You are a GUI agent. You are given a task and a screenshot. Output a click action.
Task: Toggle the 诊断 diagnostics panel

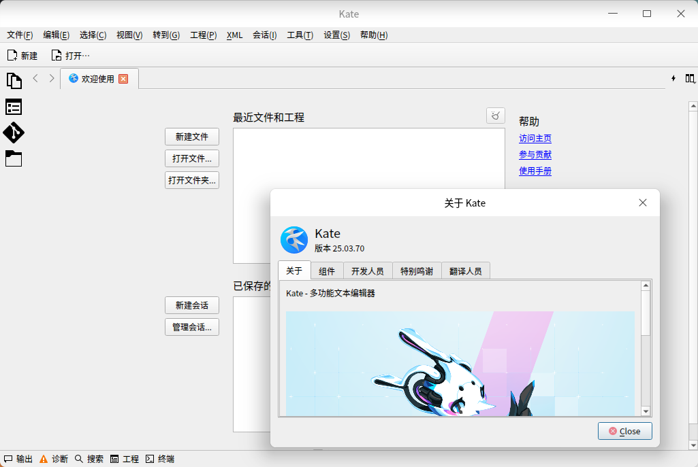point(54,459)
